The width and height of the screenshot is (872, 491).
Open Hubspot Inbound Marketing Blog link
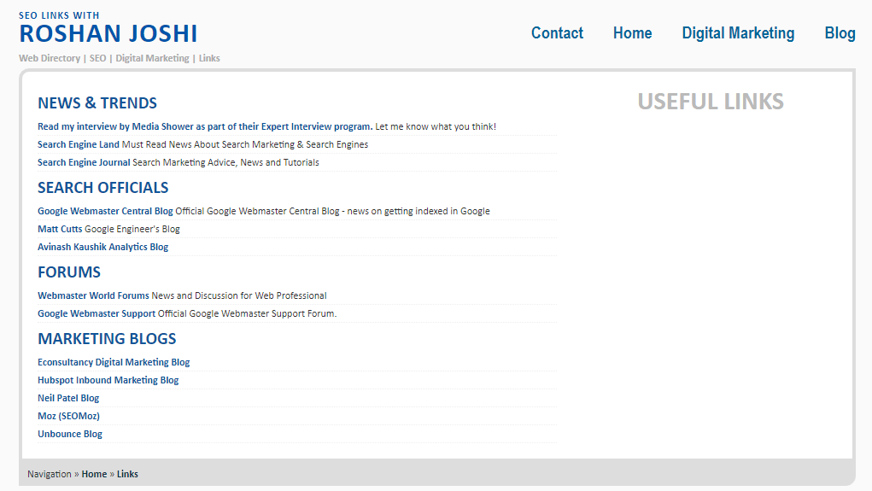coord(108,380)
